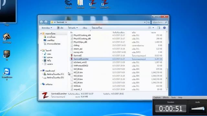
Task: Open the Music library in navigation pane
Action: click(x=48, y=54)
